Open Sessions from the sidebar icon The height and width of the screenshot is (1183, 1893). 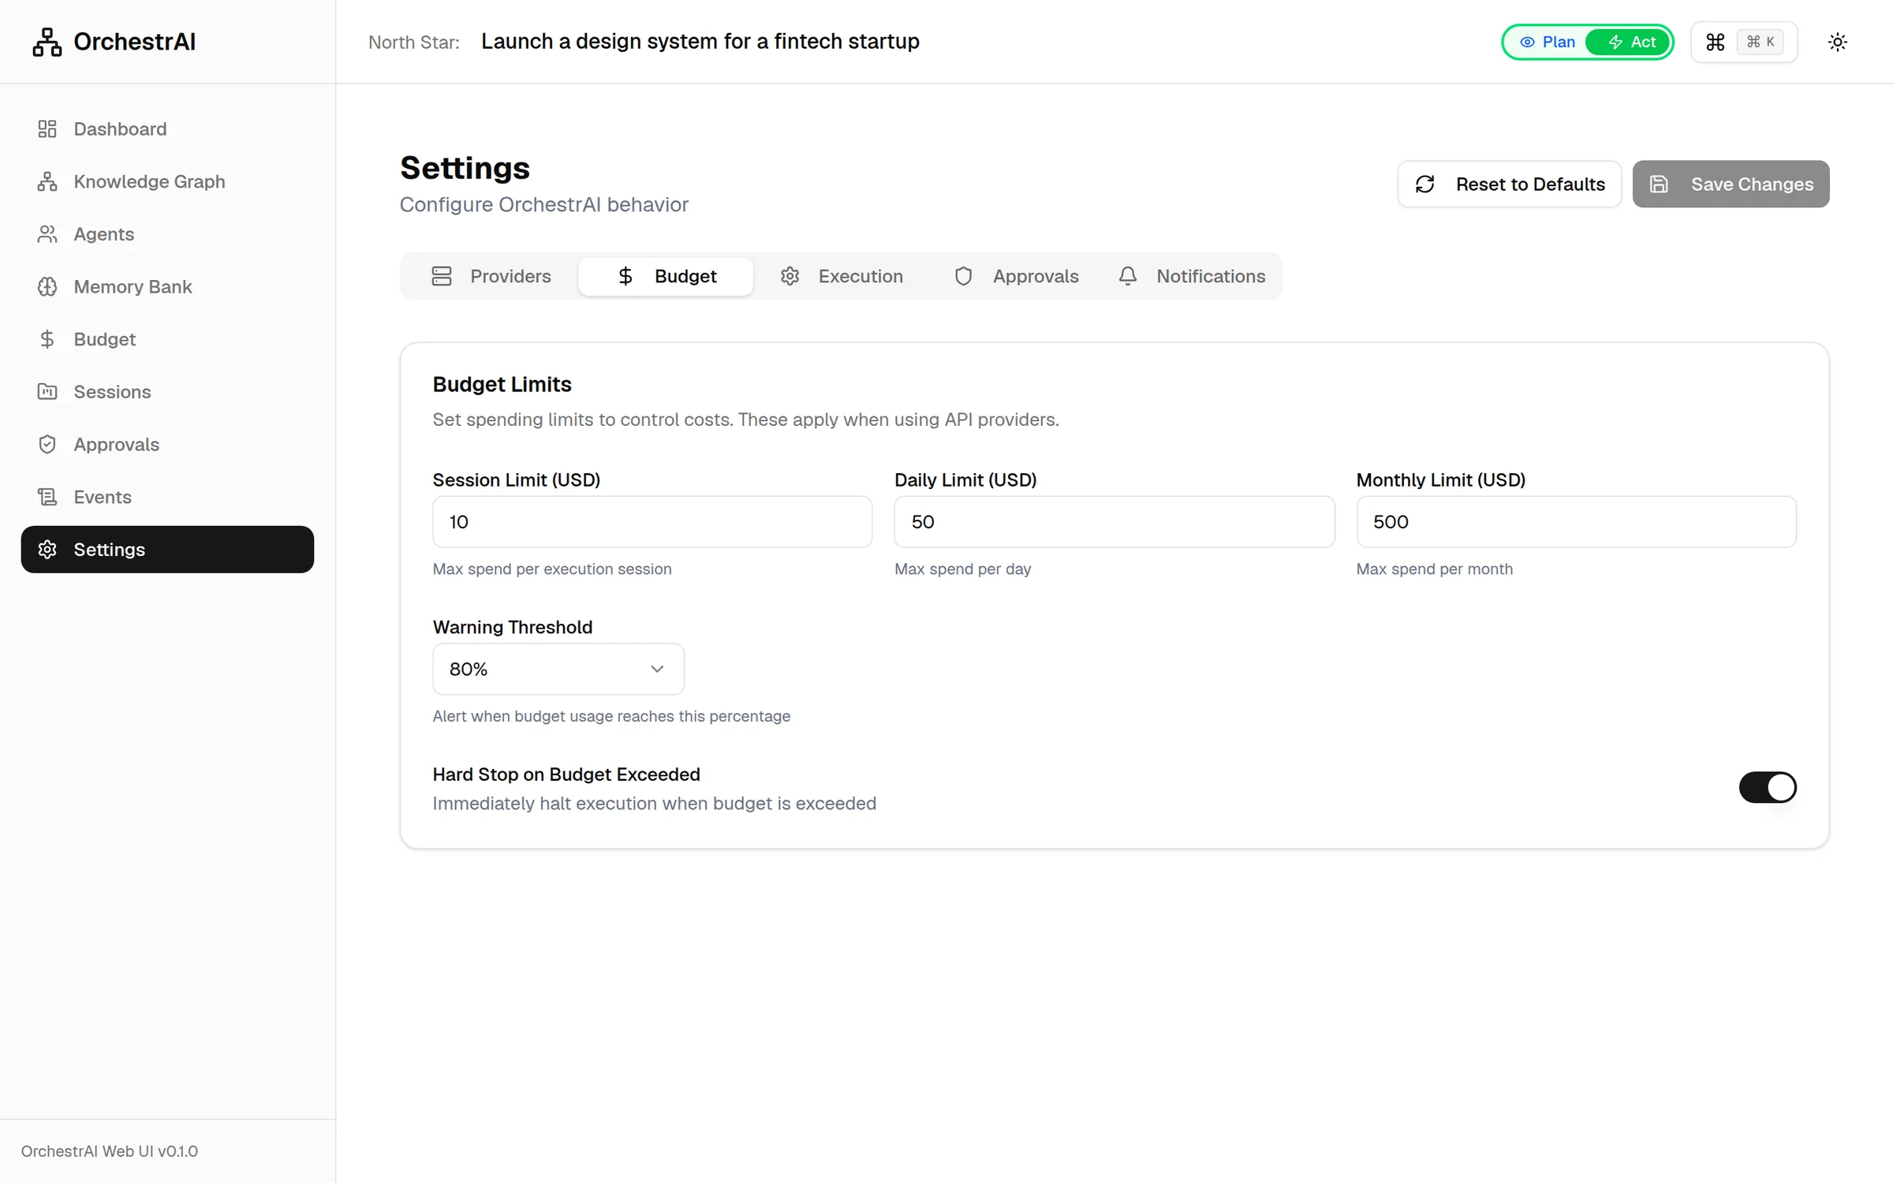click(x=47, y=391)
